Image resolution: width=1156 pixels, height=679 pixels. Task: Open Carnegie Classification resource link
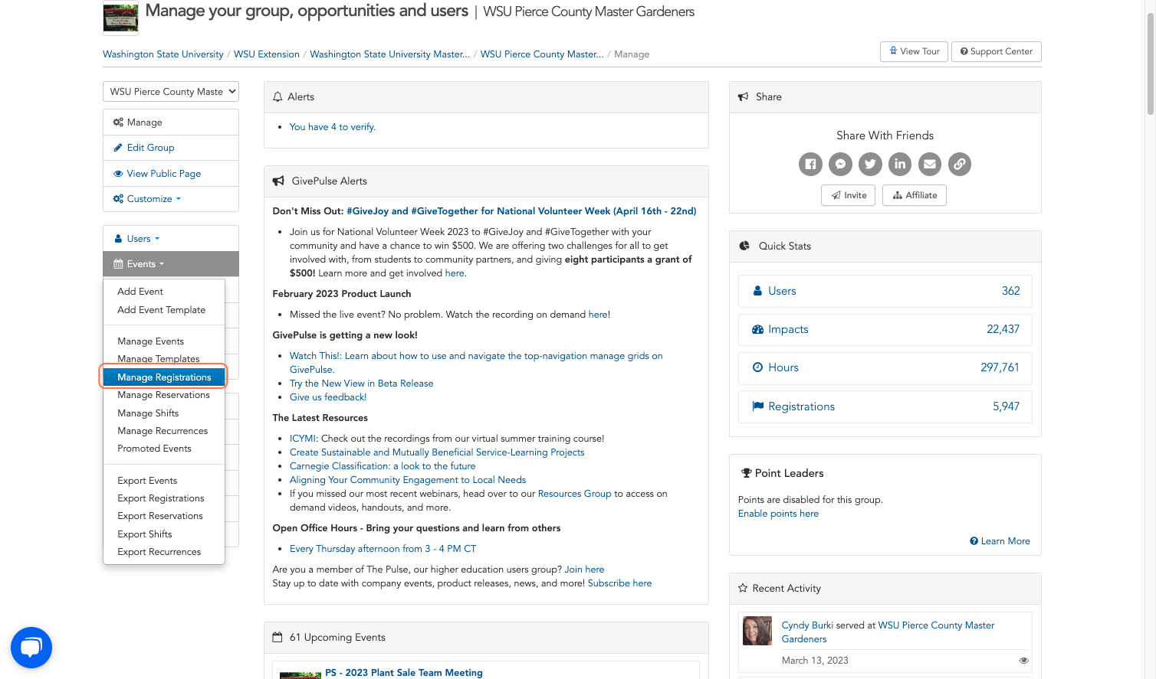(x=383, y=466)
